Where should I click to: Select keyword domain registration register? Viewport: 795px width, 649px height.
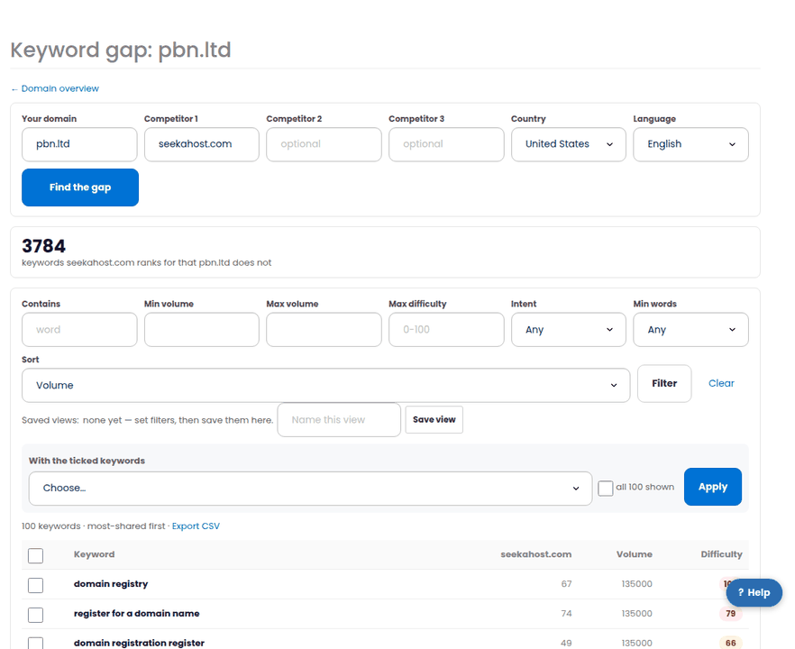coord(139,643)
